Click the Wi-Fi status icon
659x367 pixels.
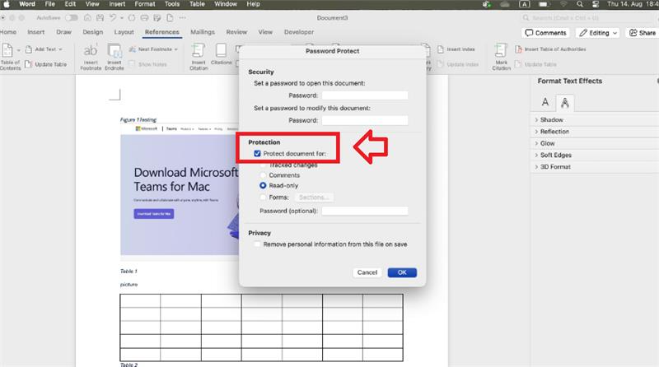(x=563, y=4)
